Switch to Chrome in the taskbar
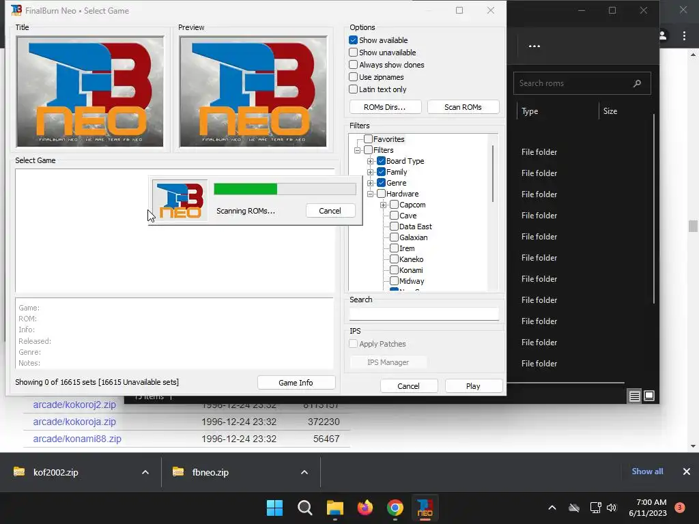699x524 pixels. pyautogui.click(x=395, y=508)
